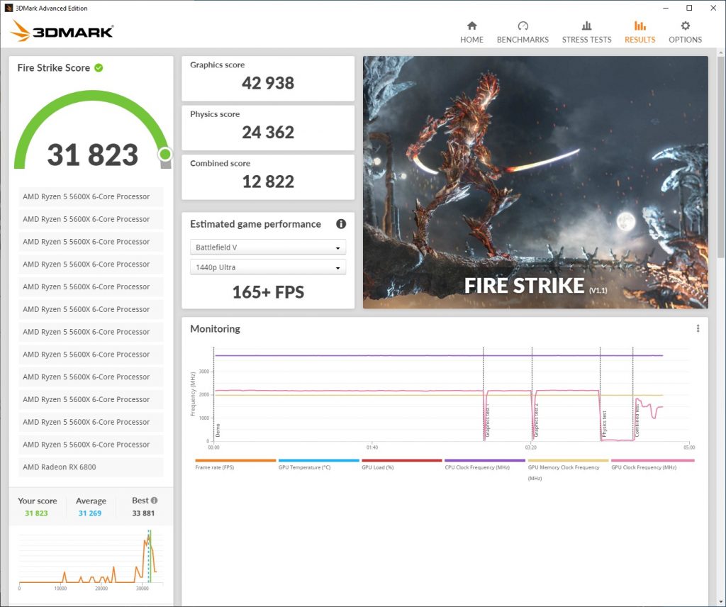Select AMD Radeon RX 6800 row

tap(91, 467)
